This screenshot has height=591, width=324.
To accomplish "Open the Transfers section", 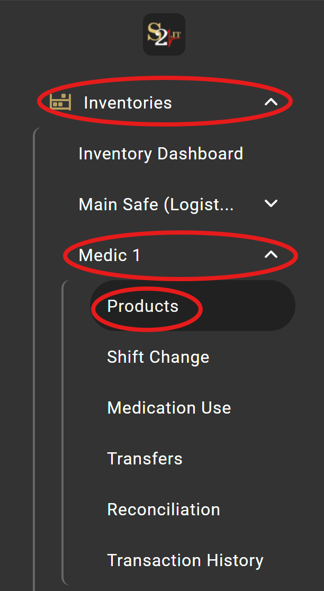I will (x=145, y=458).
